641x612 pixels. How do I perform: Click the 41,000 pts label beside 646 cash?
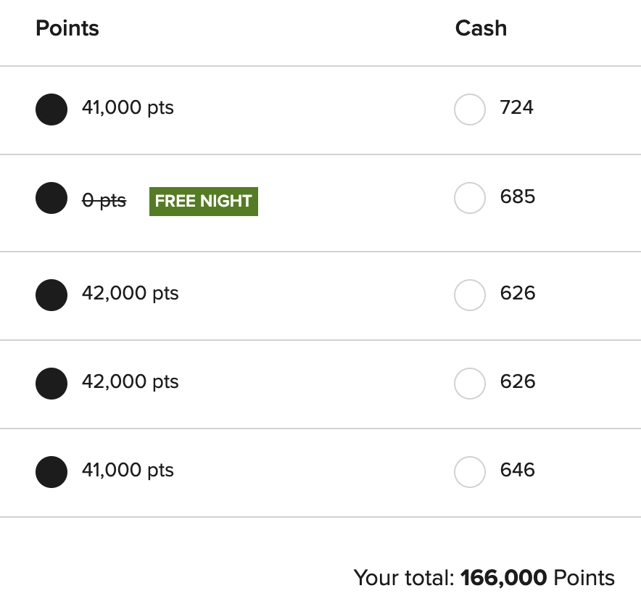(128, 471)
